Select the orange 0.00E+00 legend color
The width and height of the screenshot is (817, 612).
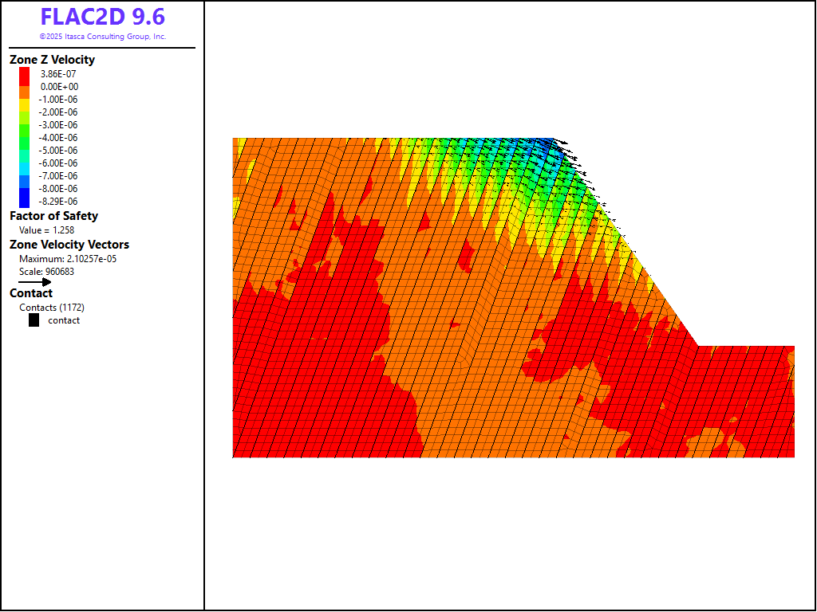tap(25, 86)
